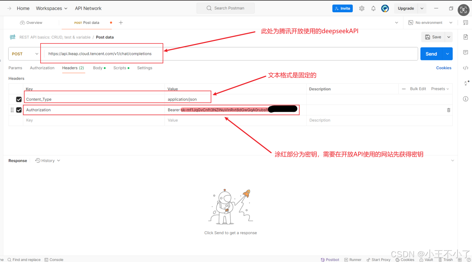Open the Overview tab
Screen dimensions: 472x262
(31, 22)
